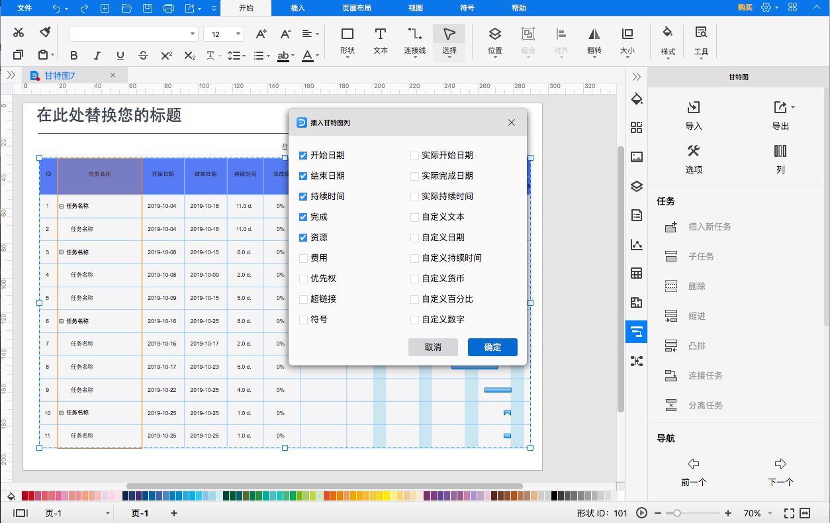
Task: Uncheck the 开始日期 checkbox
Action: (303, 156)
